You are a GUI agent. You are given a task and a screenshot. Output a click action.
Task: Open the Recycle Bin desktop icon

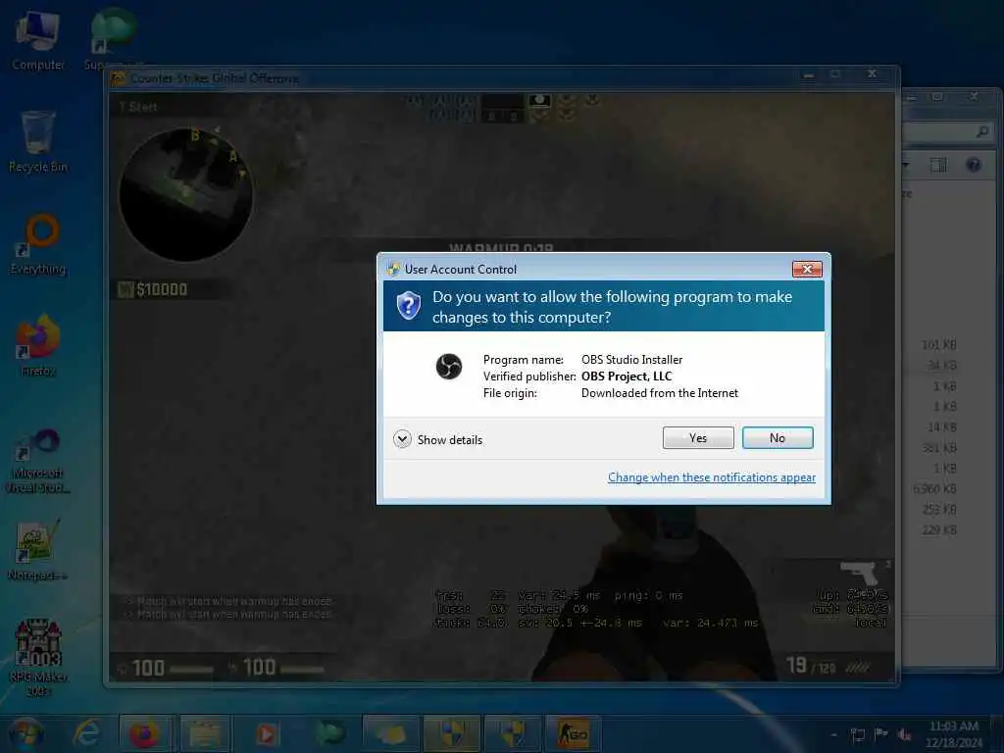click(x=38, y=142)
